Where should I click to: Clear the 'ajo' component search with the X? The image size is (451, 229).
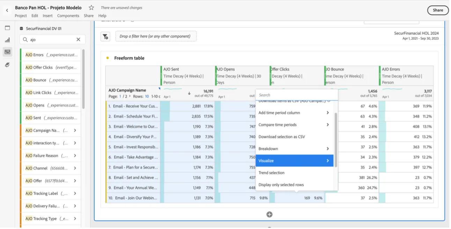[79, 40]
